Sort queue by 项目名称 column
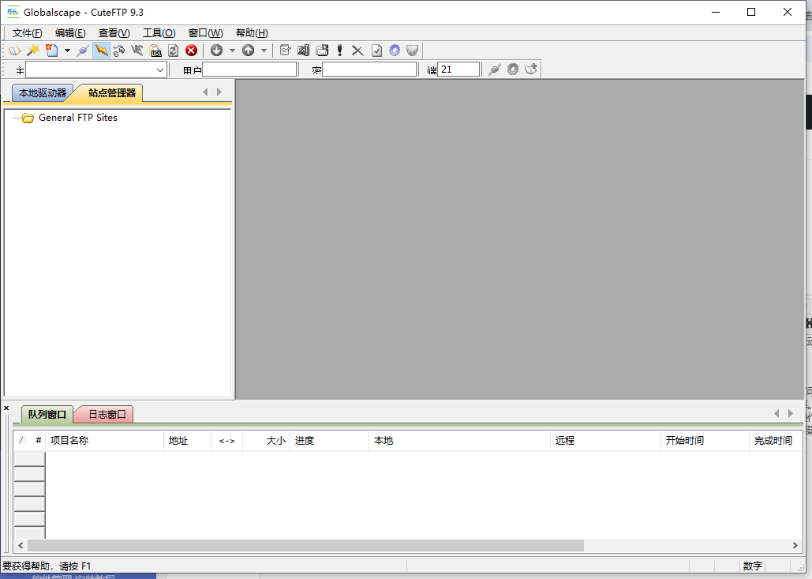Screen dimensions: 812x579 (104, 441)
